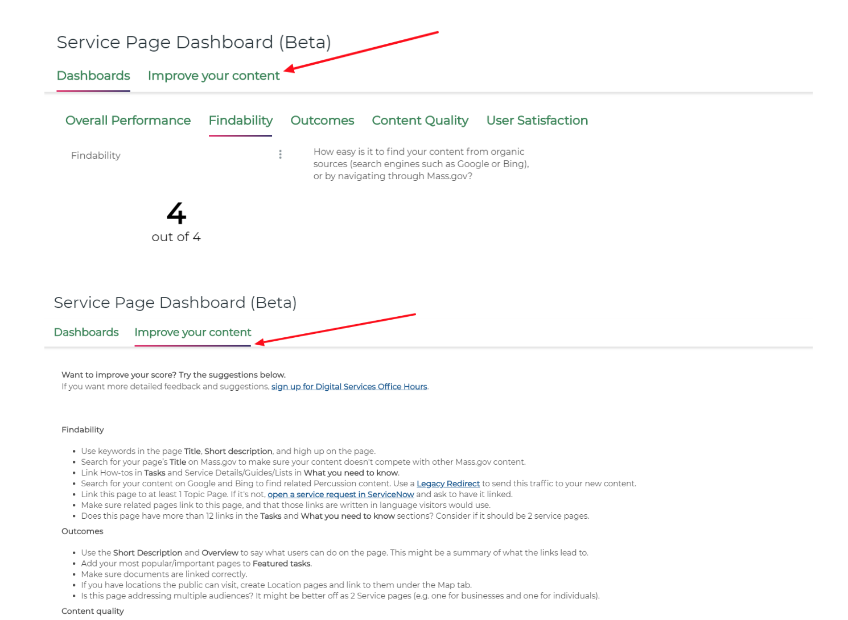Screen dimensions: 848x620
Task: Click the Findability heading under suggestions
Action: (83, 429)
